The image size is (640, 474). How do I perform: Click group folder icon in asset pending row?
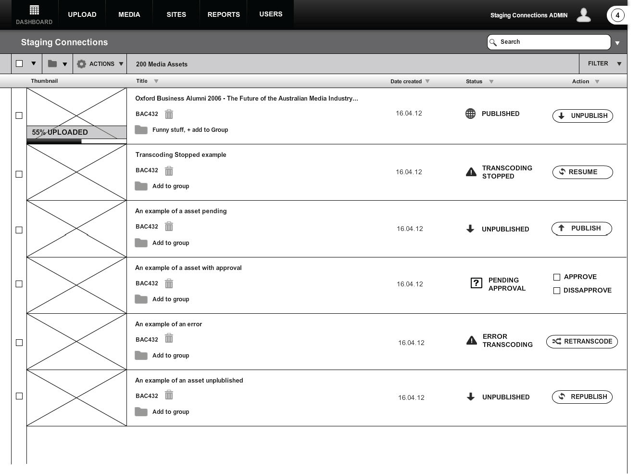(141, 243)
